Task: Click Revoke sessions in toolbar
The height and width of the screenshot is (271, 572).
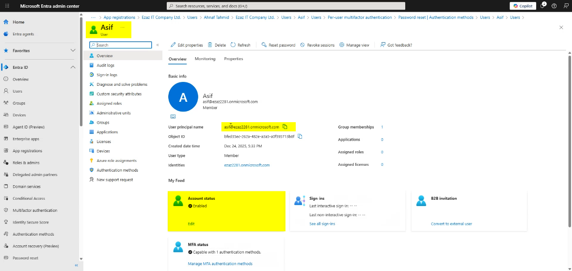Action: pyautogui.click(x=318, y=45)
